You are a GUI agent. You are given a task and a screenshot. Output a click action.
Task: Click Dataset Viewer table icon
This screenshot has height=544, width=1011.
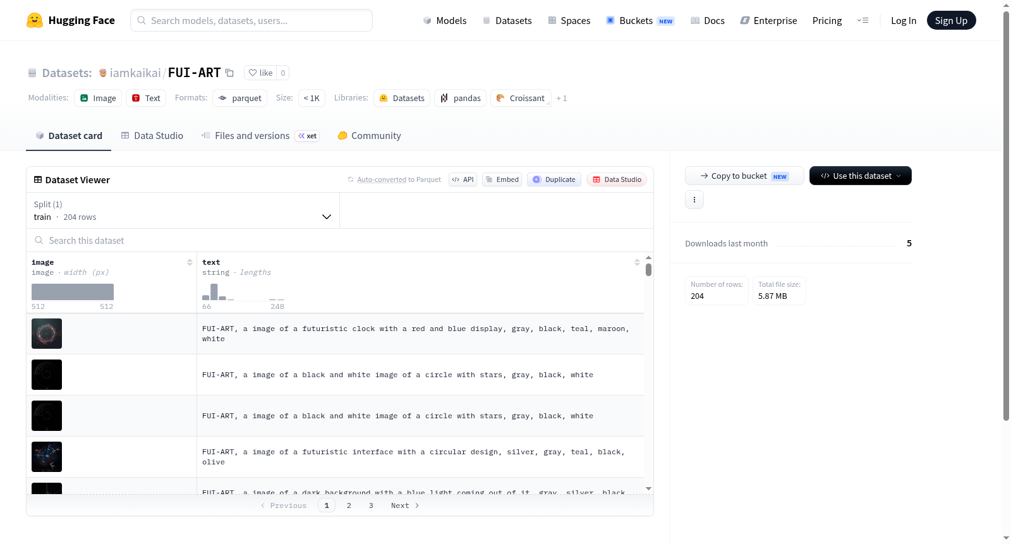[x=38, y=180]
